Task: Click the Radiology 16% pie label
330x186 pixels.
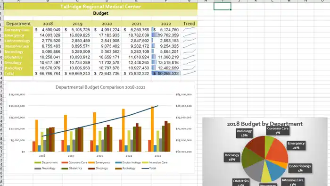Action: [244, 133]
